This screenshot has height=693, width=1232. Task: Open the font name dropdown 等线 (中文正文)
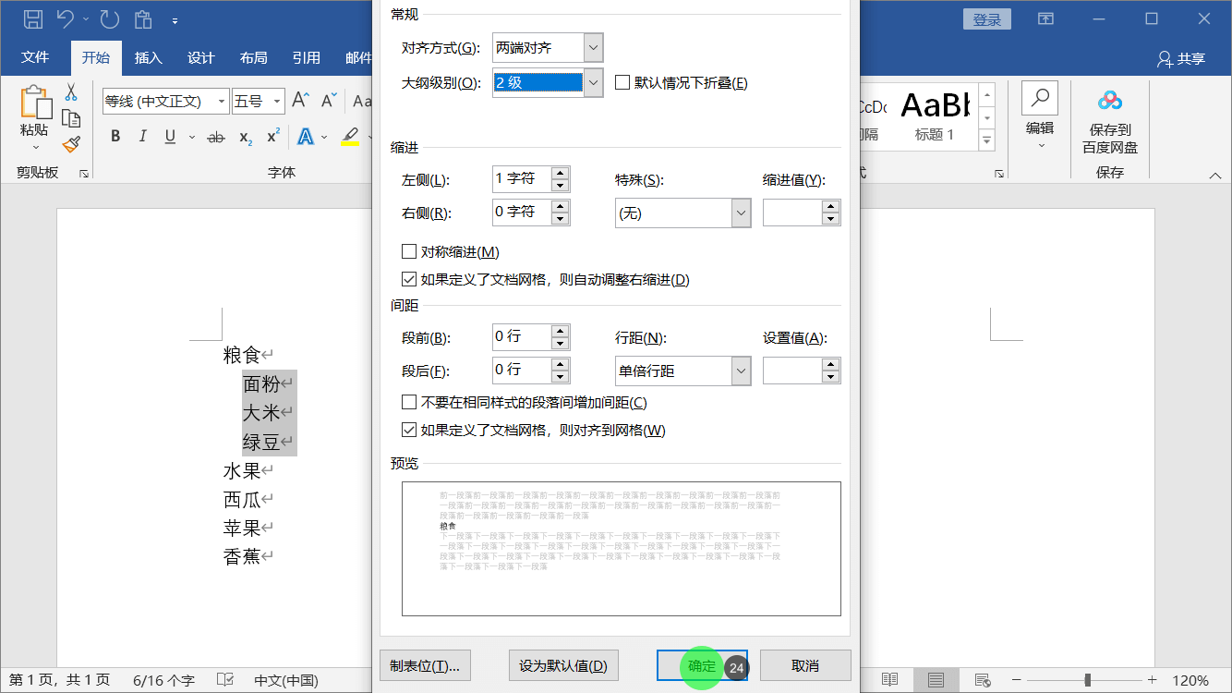pyautogui.click(x=222, y=101)
